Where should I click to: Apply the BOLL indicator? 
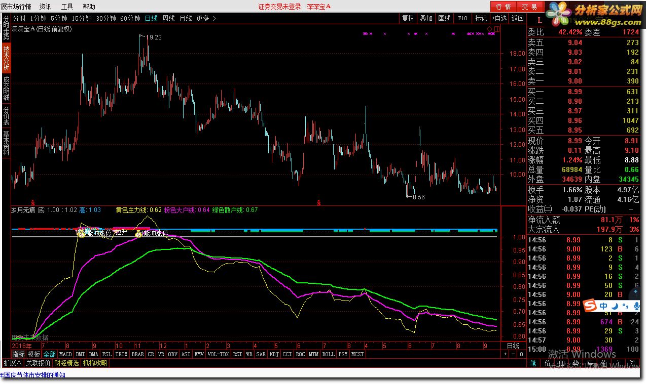click(x=328, y=354)
